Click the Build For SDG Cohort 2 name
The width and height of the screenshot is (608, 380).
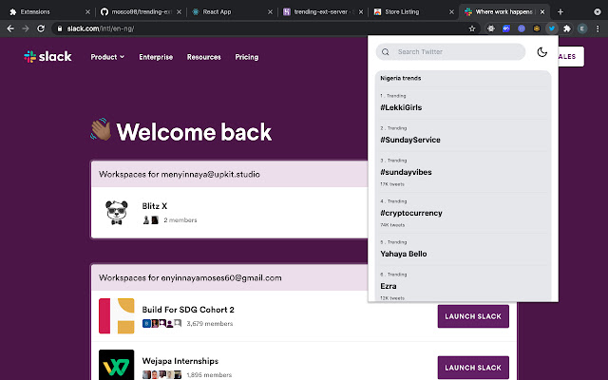point(188,310)
